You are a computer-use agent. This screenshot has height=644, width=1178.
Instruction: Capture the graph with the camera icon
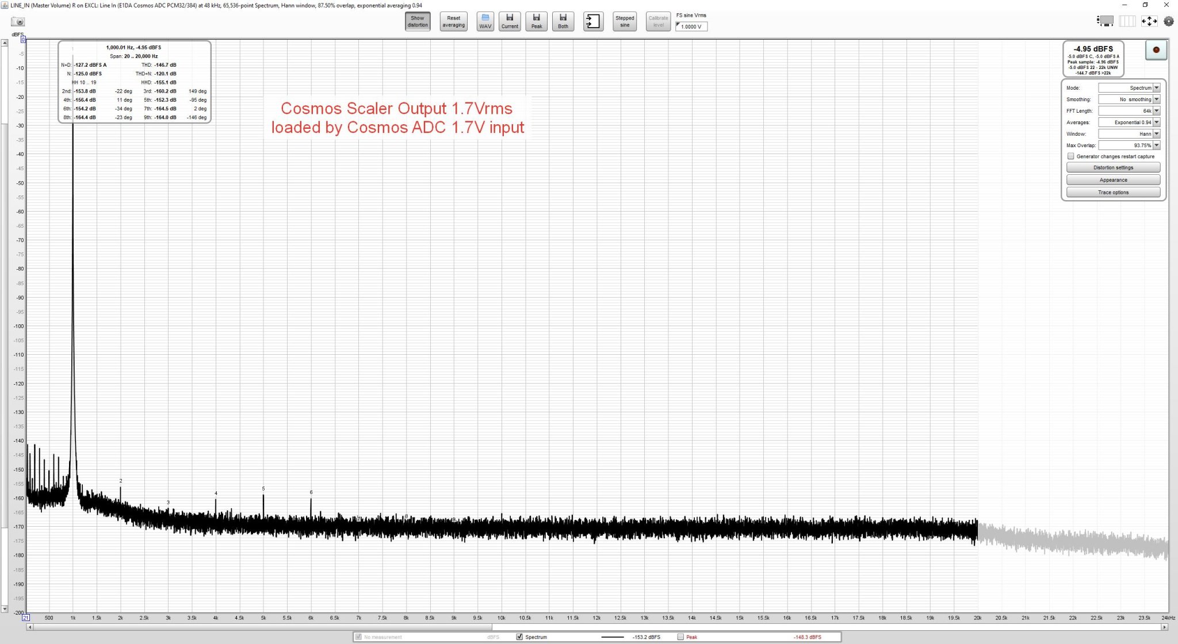18,22
